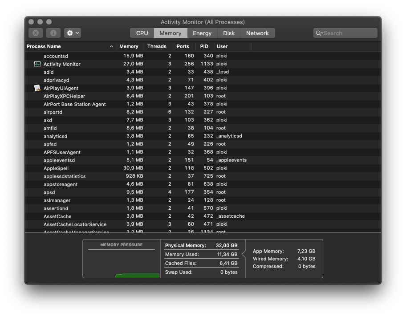Select the AirPort Base Station Agent row
This screenshot has height=317, width=406.
click(203, 104)
